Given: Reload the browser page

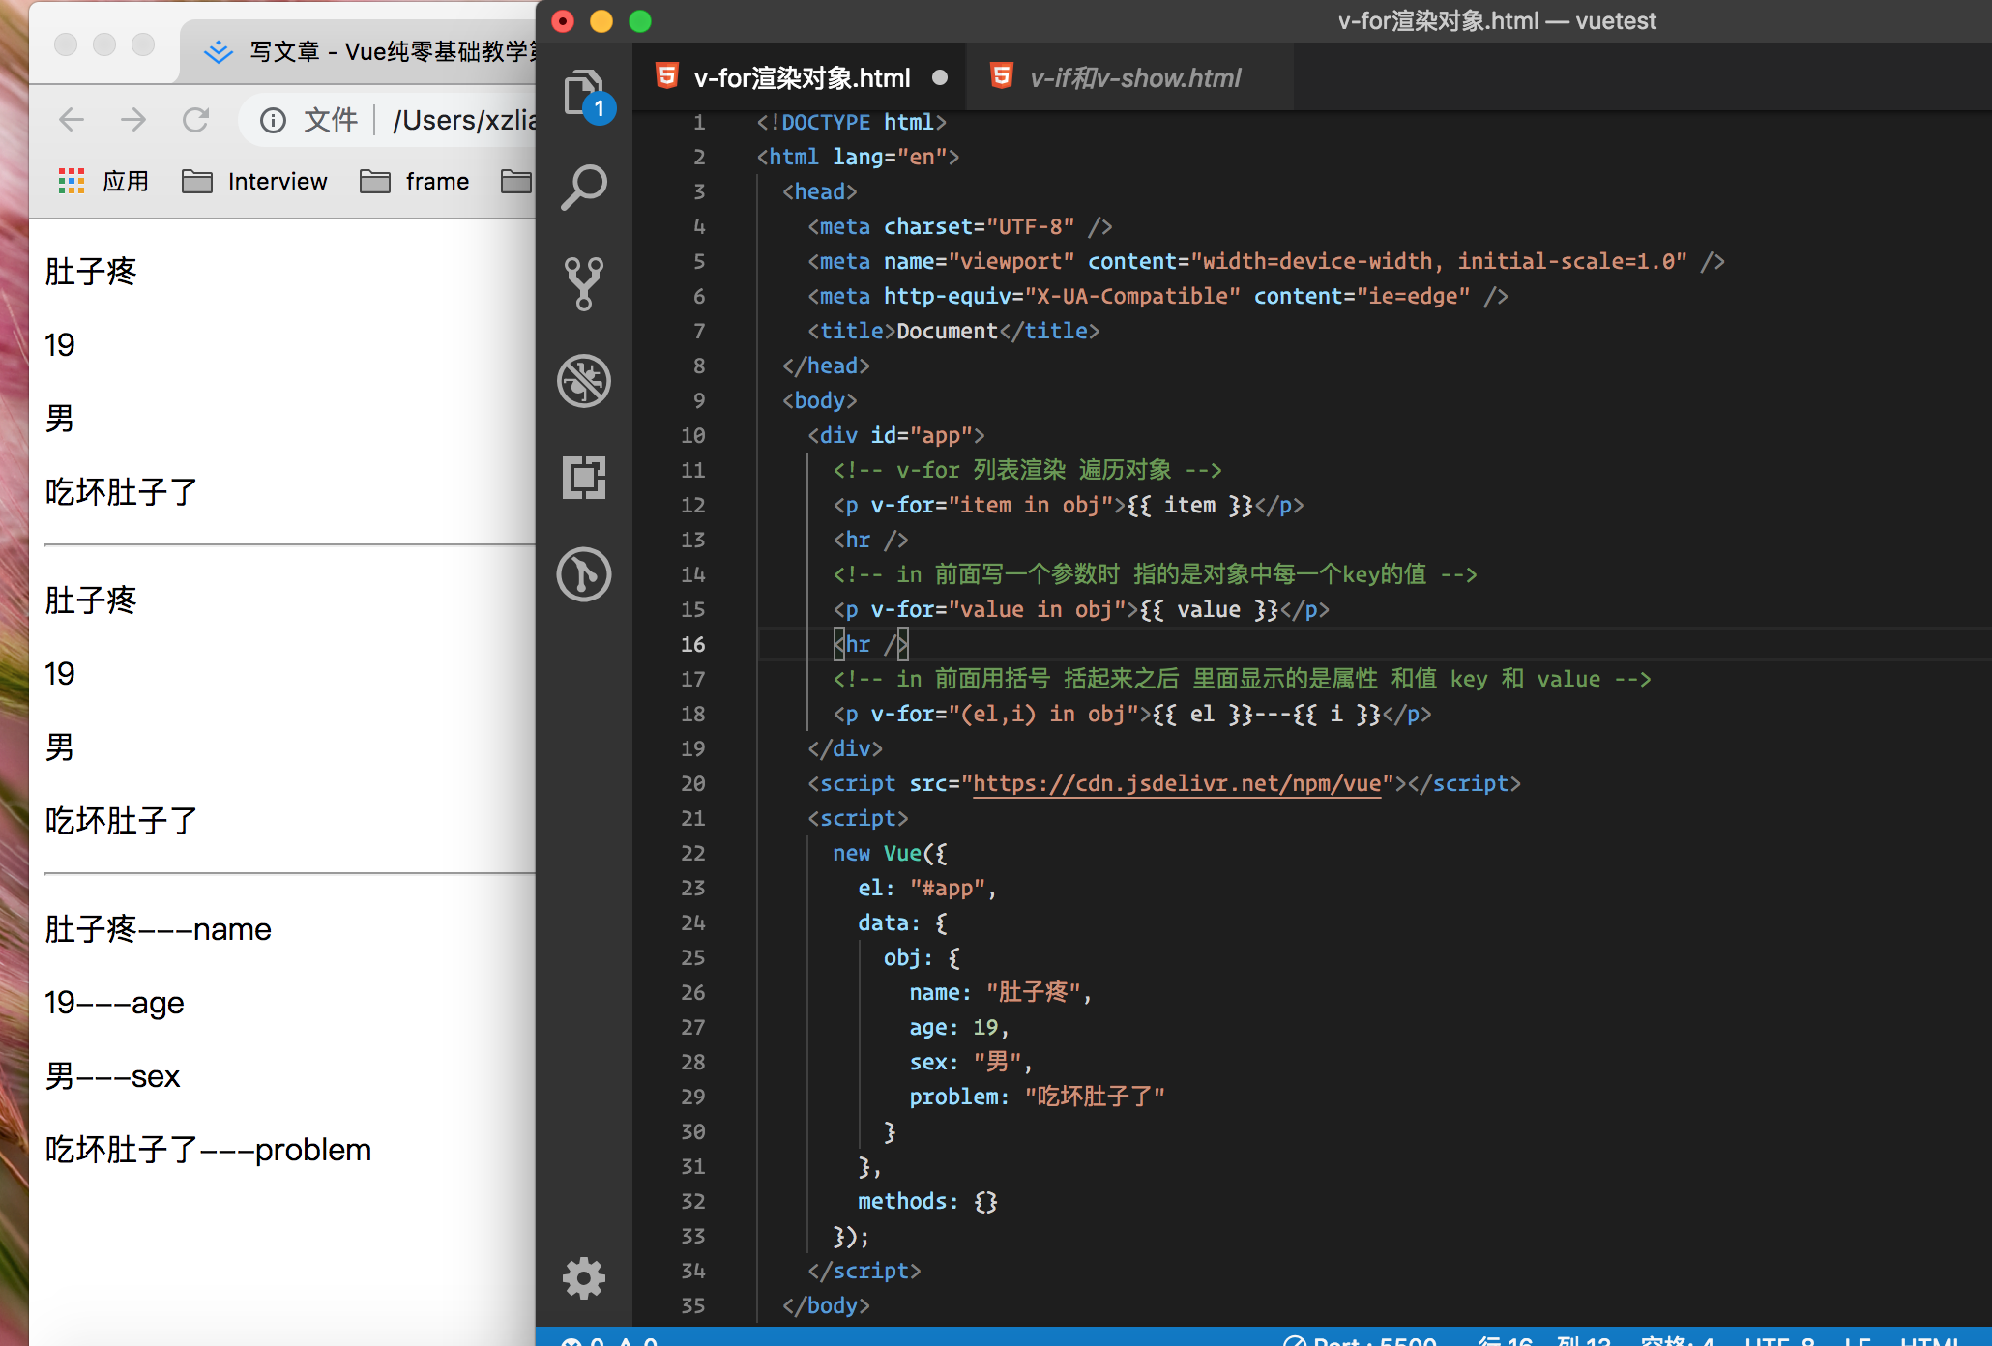Looking at the screenshot, I should (x=196, y=120).
